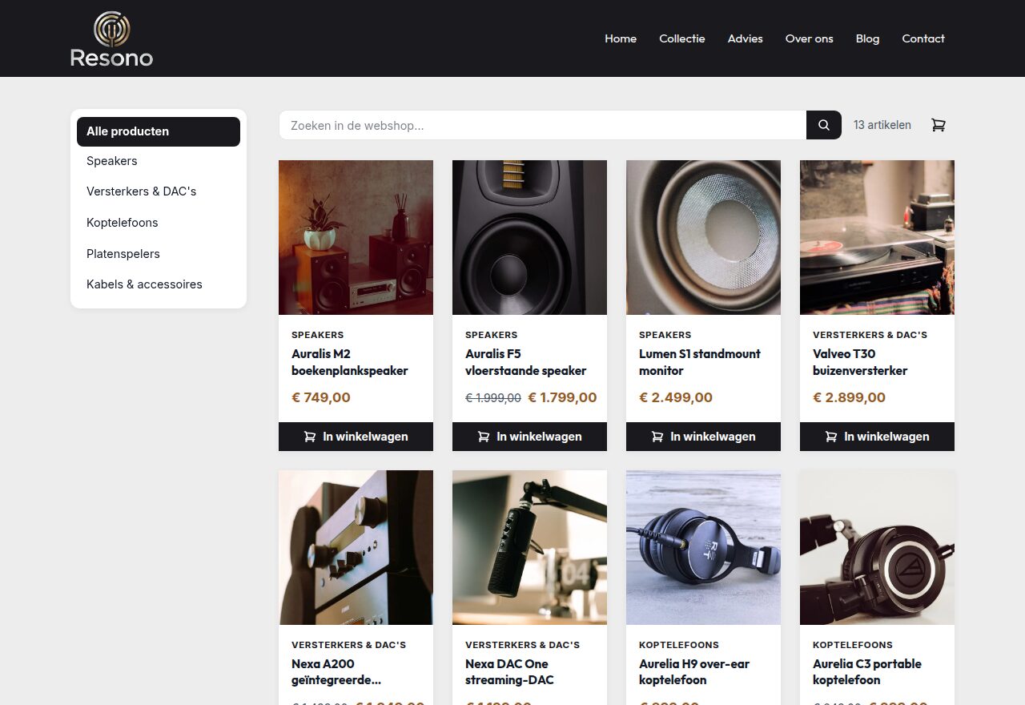1025x705 pixels.
Task: Add Auralis F5 vloerstaande speaker to cart
Action: click(529, 437)
